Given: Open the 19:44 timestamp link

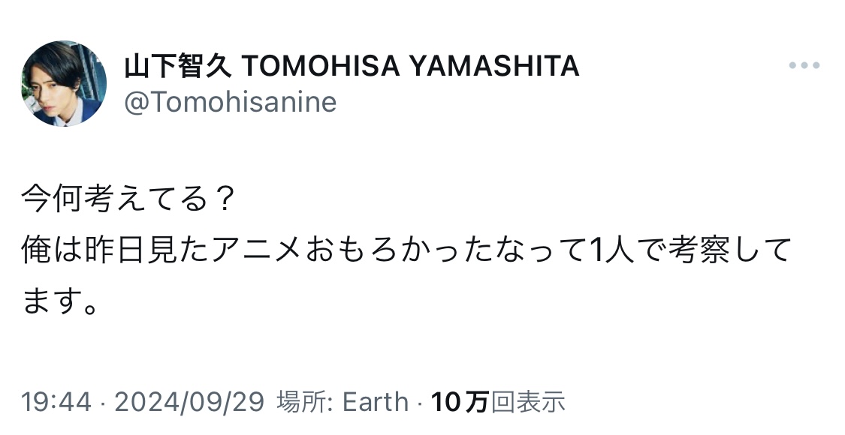Looking at the screenshot, I should click(x=56, y=402).
